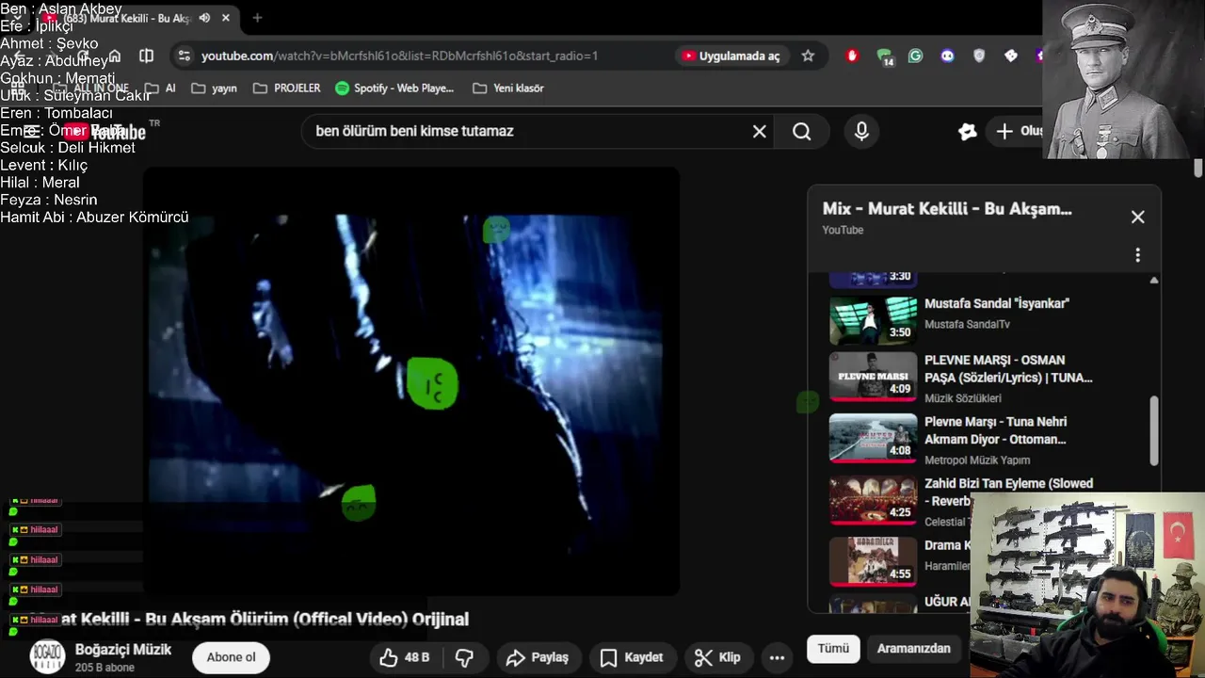Image resolution: width=1205 pixels, height=678 pixels.
Task: Open the Spotify - Web Player bookmark
Action: (394, 88)
